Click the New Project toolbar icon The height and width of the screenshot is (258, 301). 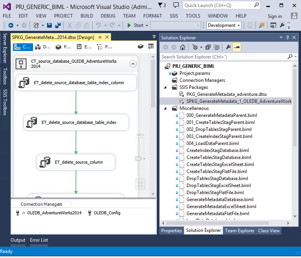coord(36,25)
